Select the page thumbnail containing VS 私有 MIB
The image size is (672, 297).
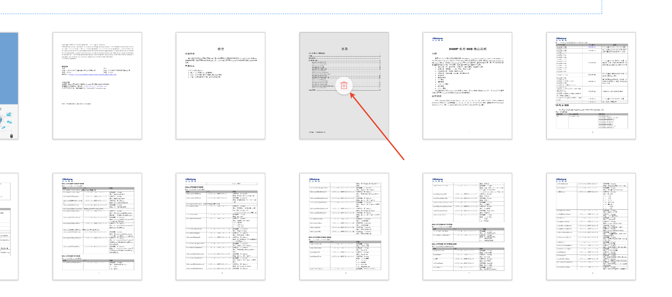(591, 86)
